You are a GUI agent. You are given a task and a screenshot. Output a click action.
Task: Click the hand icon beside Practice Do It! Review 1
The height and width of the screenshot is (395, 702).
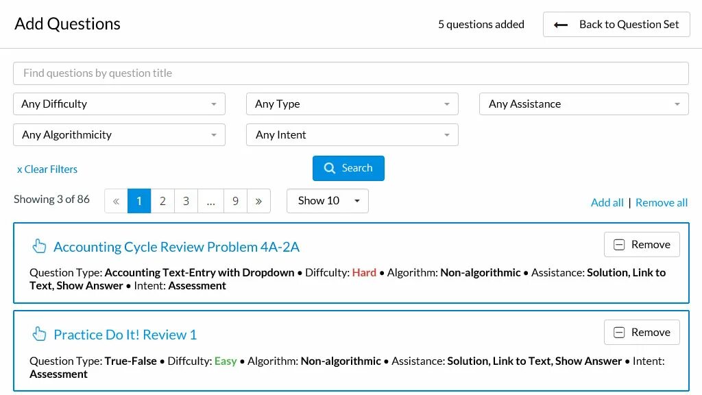pos(39,334)
